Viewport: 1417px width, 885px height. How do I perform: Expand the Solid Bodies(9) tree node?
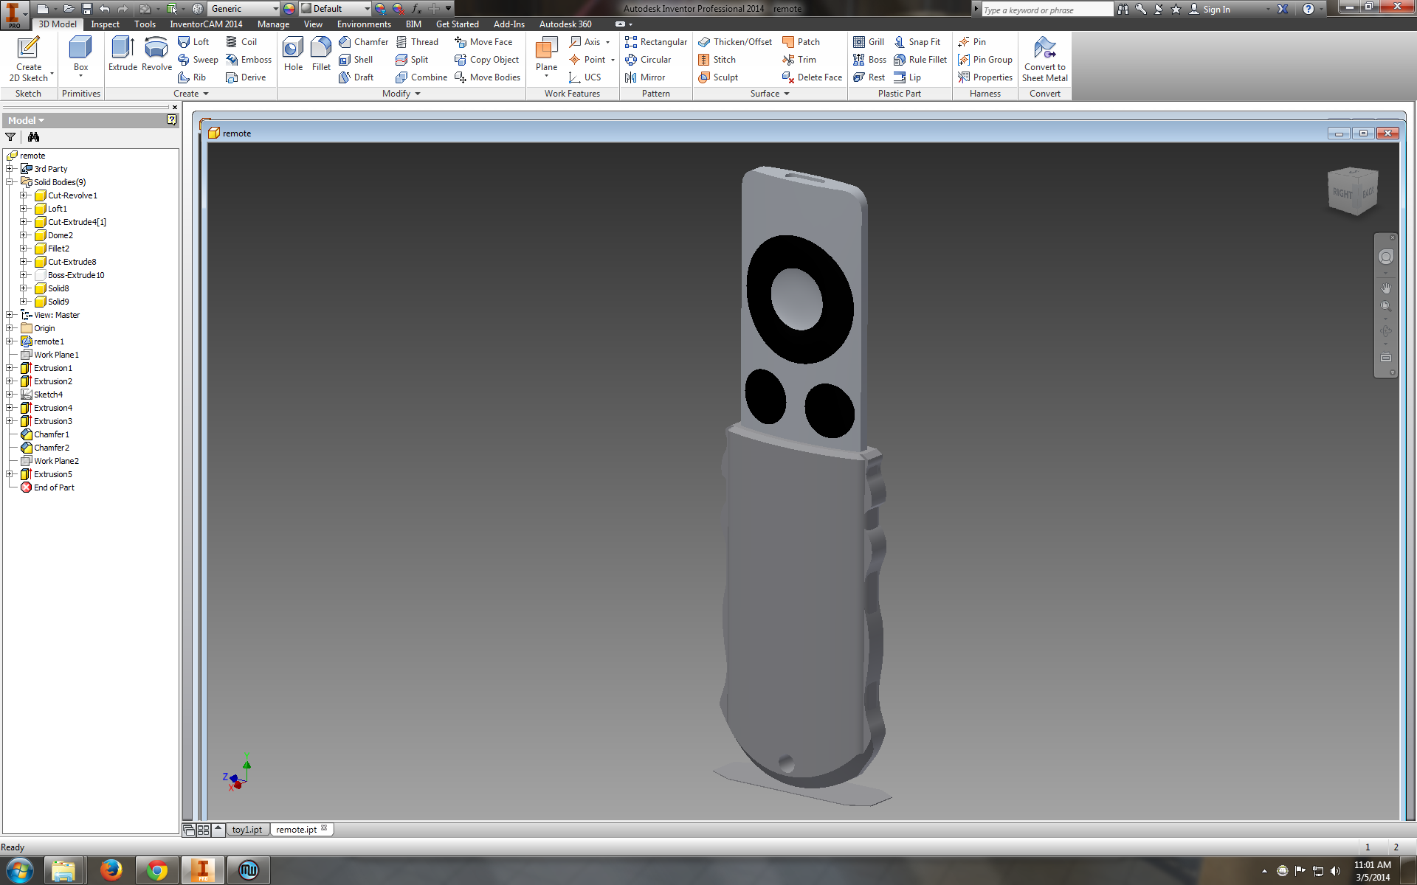[x=10, y=181]
